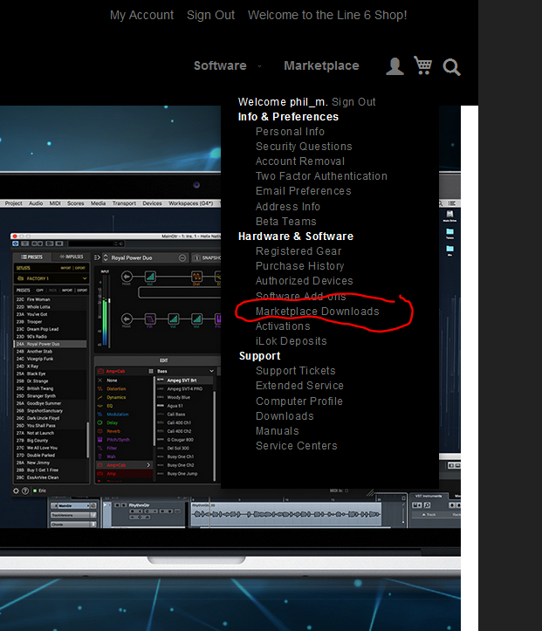Click the Support section heading
Screen dimensions: 542x631
[x=259, y=356]
